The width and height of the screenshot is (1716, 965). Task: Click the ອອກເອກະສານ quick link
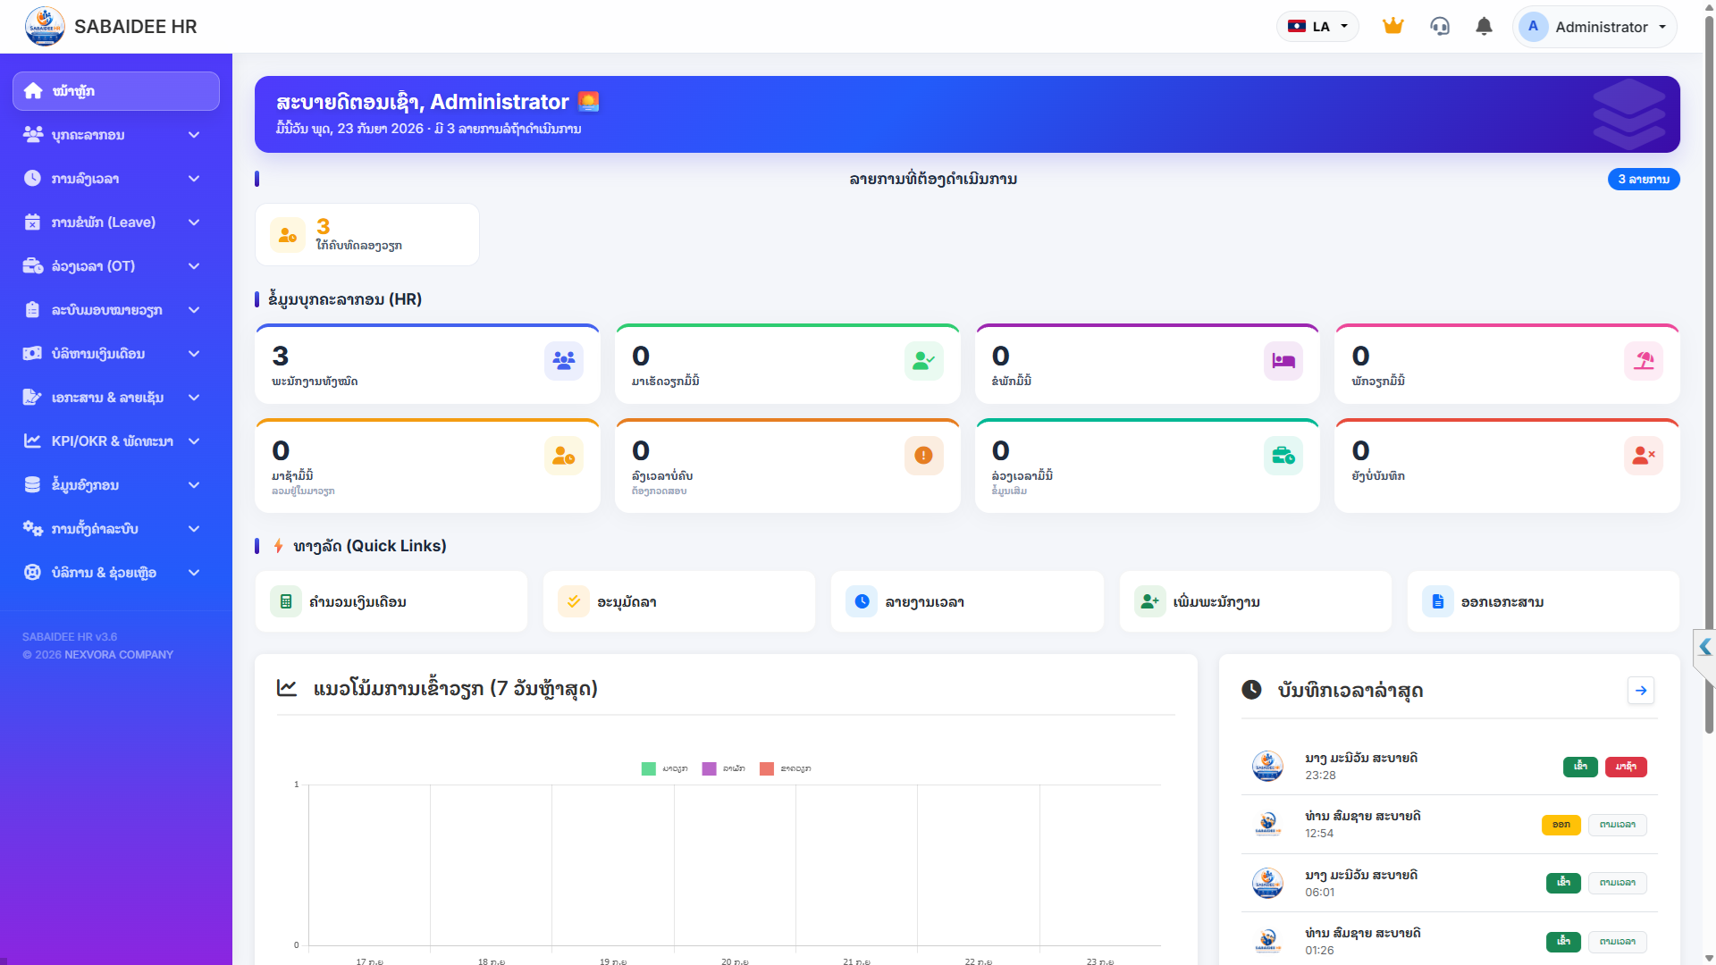[1544, 601]
